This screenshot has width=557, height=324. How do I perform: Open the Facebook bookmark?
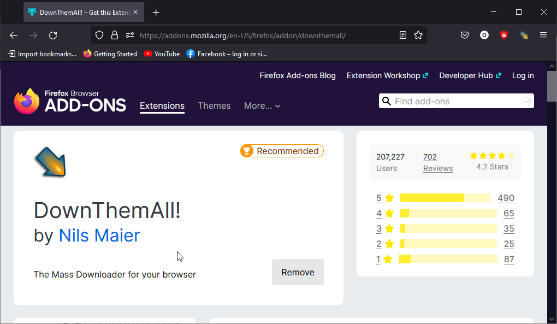pyautogui.click(x=227, y=54)
